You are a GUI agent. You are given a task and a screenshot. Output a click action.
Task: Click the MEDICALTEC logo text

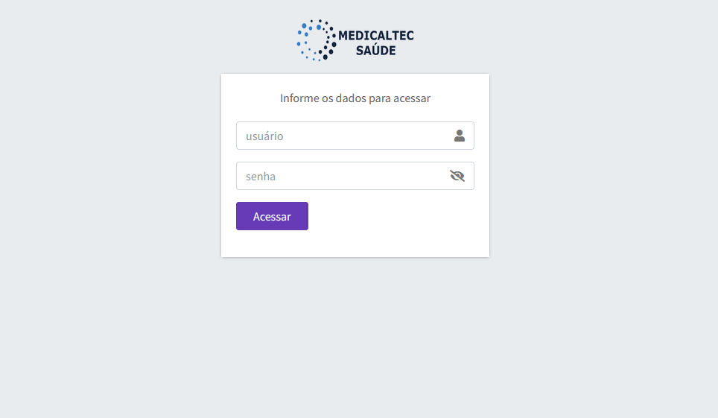tap(376, 36)
